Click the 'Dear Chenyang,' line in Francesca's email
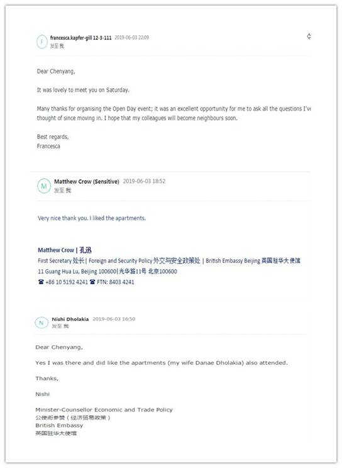Image resolution: width=342 pixels, height=468 pixels. click(x=56, y=71)
